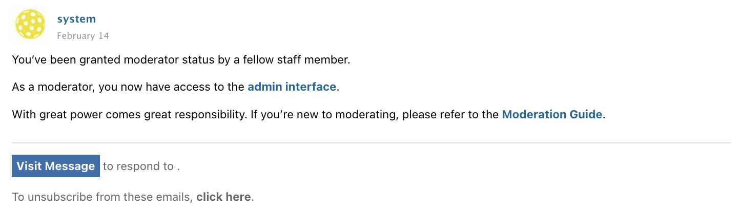This screenshot has height=210, width=741.
Task: Click the 'With great power' sentence
Action: (x=129, y=115)
